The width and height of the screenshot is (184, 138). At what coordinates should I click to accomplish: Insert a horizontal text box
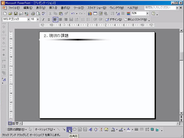point(80,130)
